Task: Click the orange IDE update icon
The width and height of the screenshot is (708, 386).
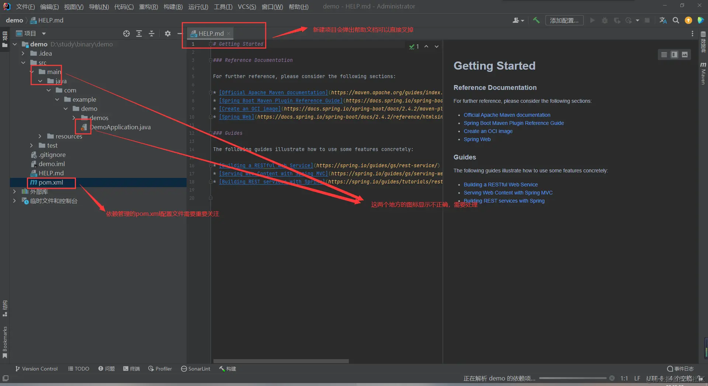Action: coord(688,20)
